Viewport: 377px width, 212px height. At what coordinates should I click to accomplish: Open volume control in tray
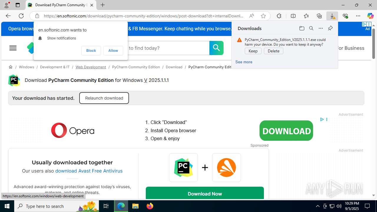click(339, 206)
